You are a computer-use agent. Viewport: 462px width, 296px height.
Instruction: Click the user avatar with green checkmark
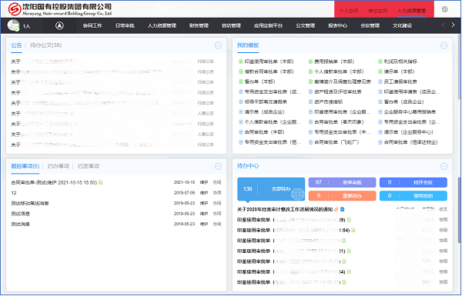coord(13,25)
